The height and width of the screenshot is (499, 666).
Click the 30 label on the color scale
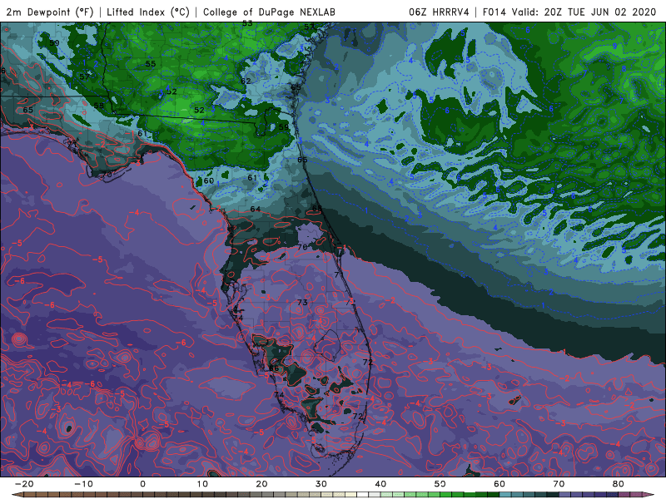point(321,484)
